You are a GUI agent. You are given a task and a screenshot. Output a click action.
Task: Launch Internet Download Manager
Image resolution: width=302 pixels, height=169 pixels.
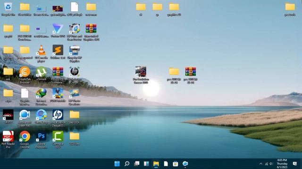pyautogui.click(x=41, y=93)
